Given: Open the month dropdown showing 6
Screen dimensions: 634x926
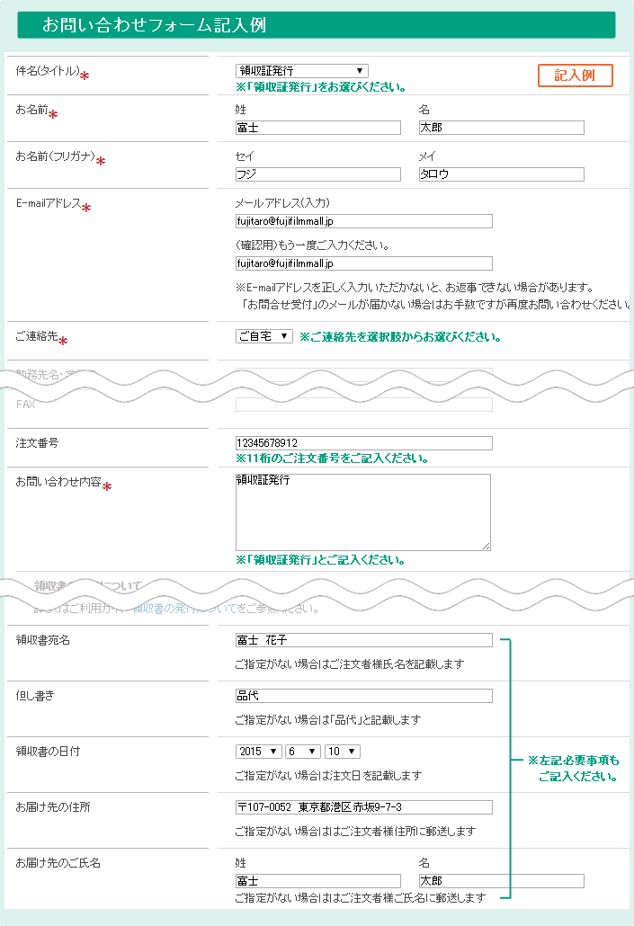Looking at the screenshot, I should click(303, 752).
